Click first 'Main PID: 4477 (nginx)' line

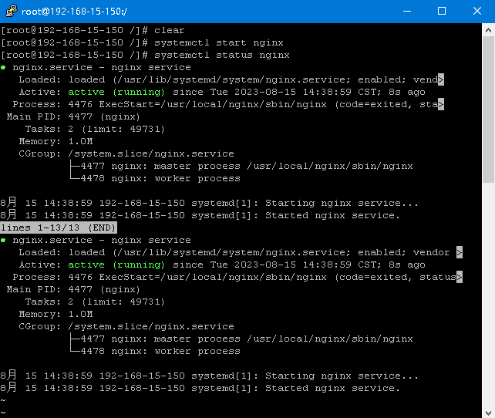(73, 116)
